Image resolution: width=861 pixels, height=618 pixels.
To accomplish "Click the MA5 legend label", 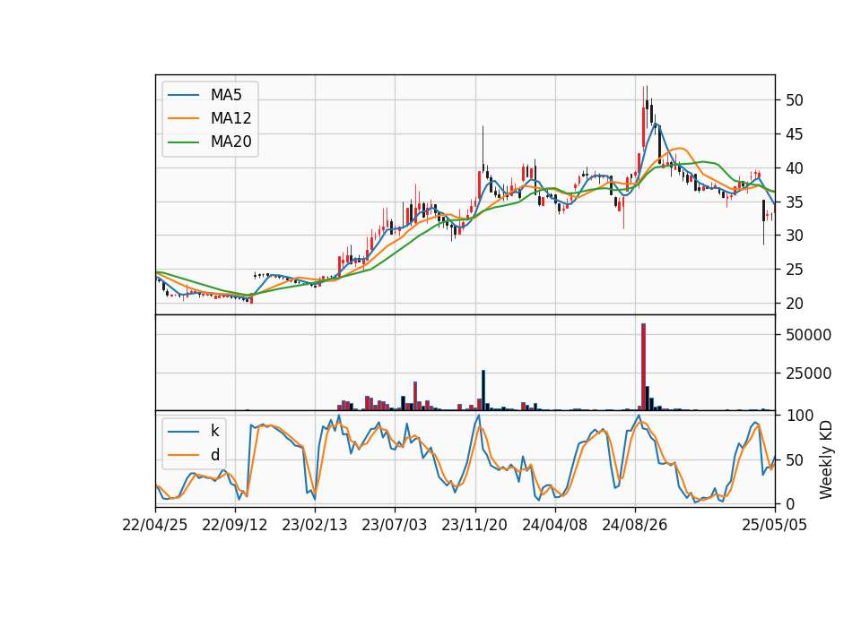I will 226,95.
